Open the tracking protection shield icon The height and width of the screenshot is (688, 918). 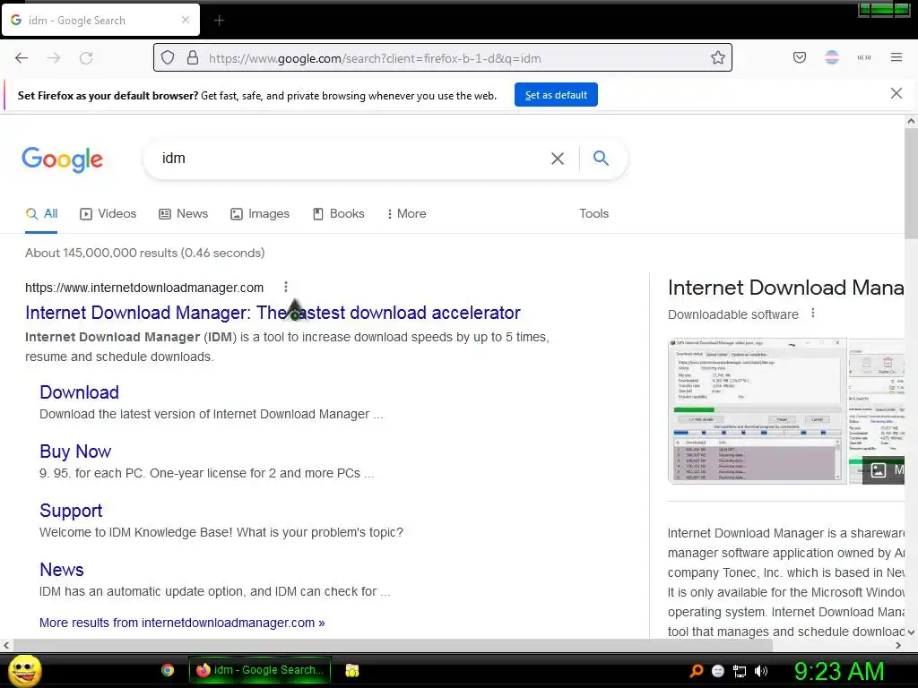168,58
